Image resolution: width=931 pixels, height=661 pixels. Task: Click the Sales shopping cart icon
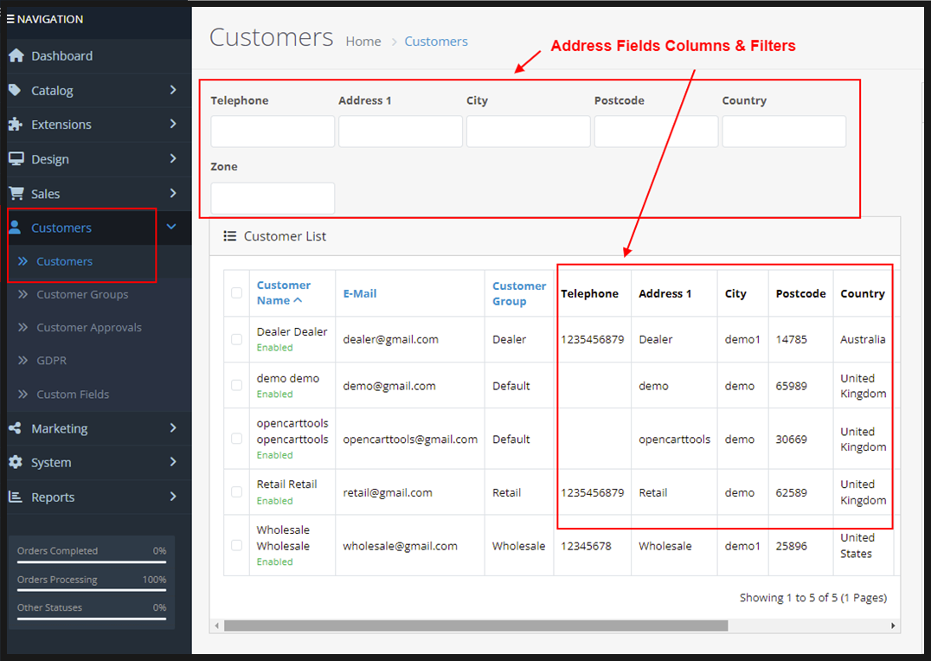point(16,194)
